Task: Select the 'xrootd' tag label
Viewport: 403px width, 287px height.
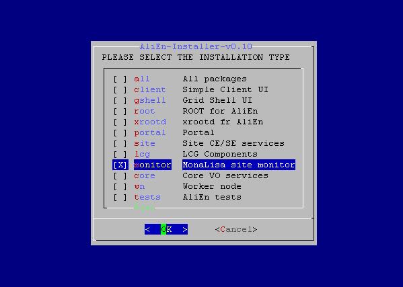Action: [150, 122]
